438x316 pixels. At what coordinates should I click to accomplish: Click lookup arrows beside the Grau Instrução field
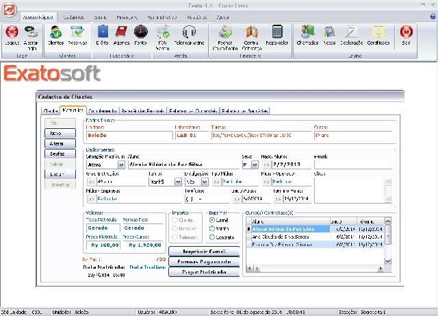[91, 182]
